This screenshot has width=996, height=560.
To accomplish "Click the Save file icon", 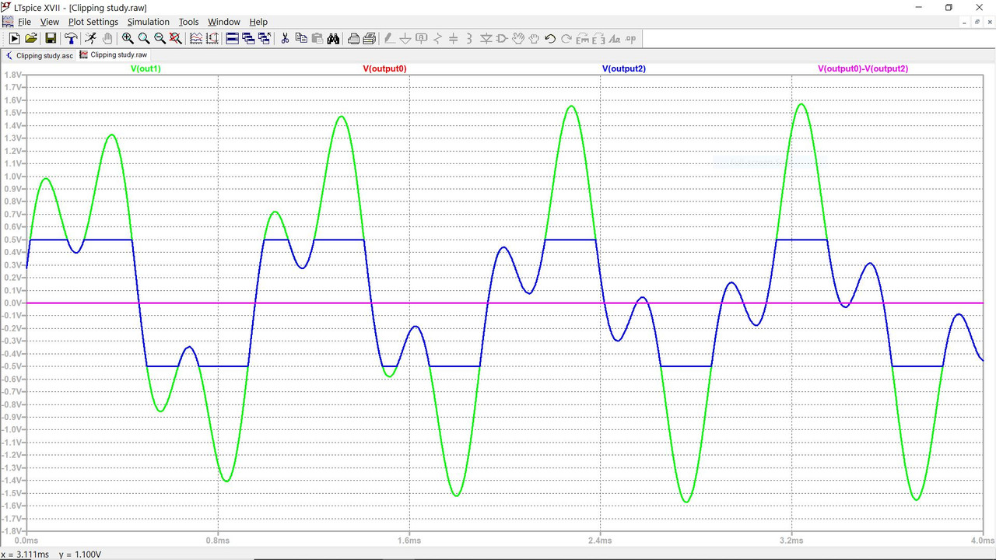I will pyautogui.click(x=51, y=38).
